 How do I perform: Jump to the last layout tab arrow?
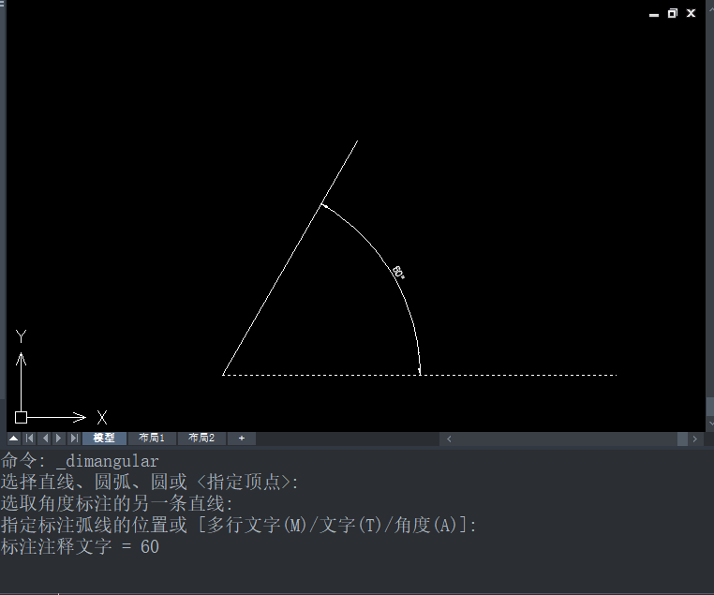coord(74,439)
